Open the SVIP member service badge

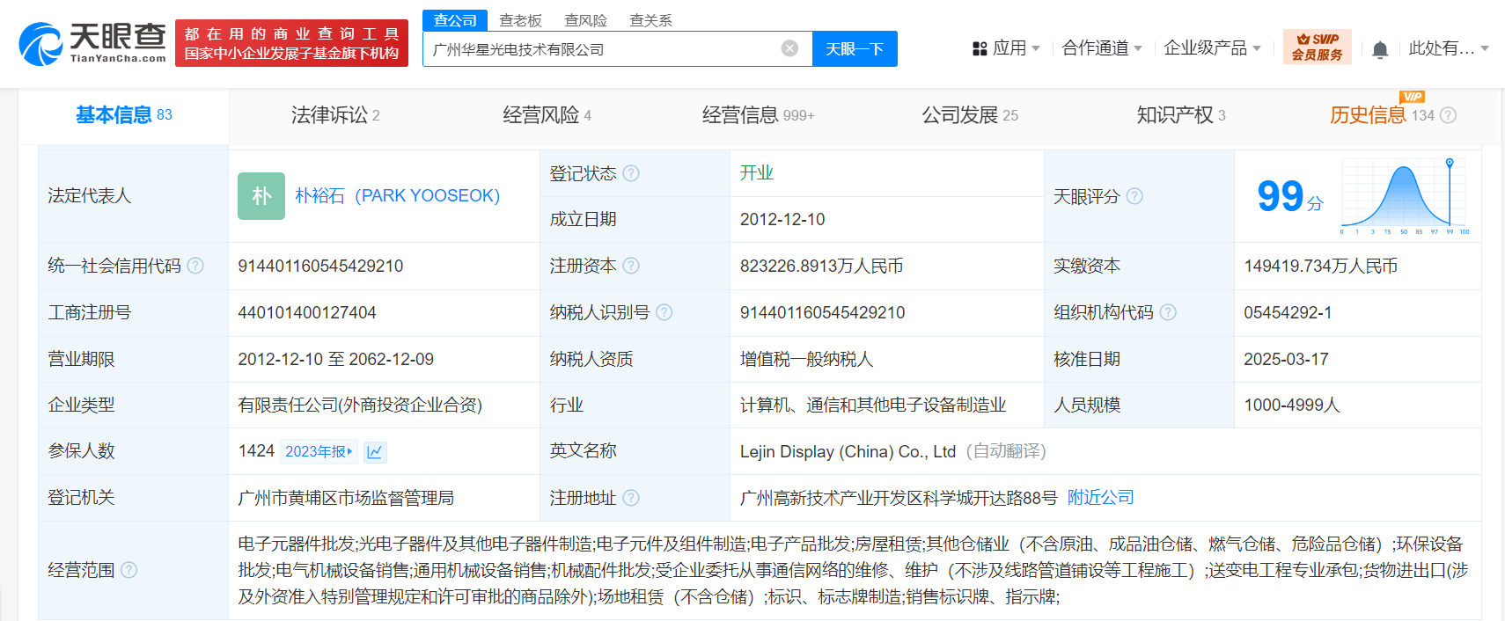tap(1317, 47)
